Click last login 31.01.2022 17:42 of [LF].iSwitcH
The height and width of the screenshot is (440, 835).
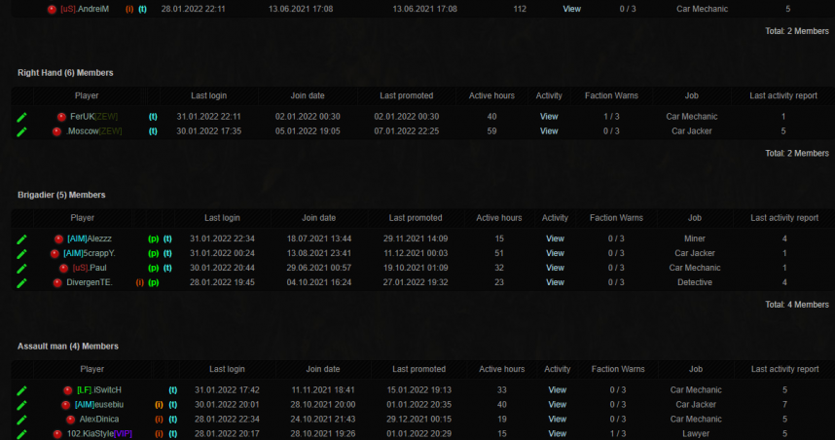pos(227,390)
